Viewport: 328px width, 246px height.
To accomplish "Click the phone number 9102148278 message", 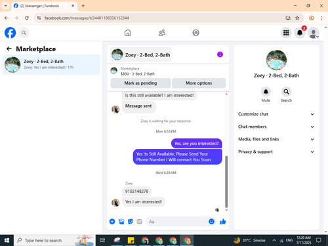I will coord(136,191).
